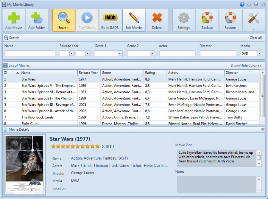
Task: Click the Delete red cross icon
Action: click(157, 17)
